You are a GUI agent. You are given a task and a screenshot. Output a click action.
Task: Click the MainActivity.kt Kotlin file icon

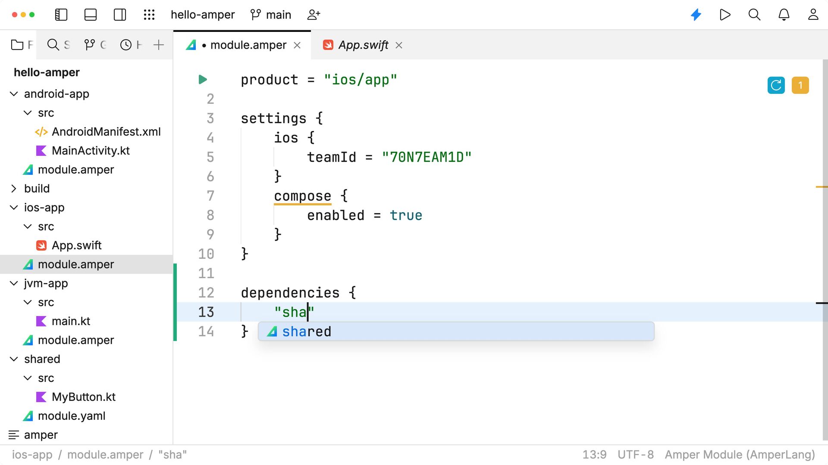tap(41, 151)
